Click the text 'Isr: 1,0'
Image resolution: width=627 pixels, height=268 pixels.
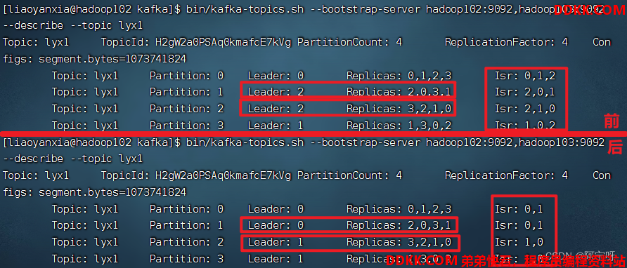click(519, 242)
